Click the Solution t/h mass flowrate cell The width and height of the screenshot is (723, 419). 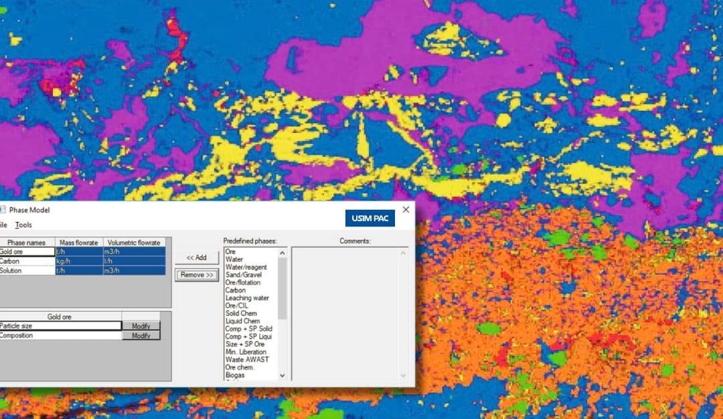[79, 271]
